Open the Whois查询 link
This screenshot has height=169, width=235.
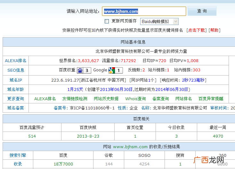click(x=136, y=99)
